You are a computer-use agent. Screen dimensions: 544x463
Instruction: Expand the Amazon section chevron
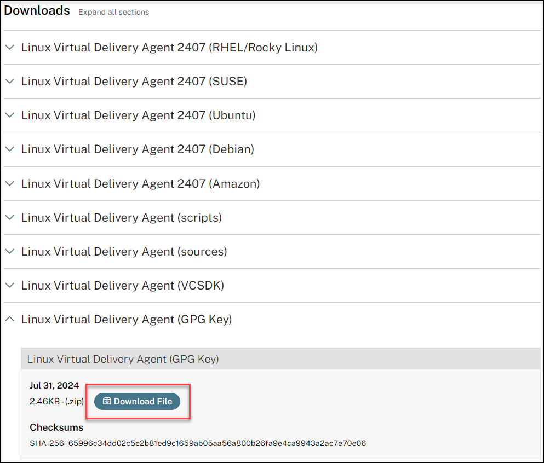coord(9,184)
